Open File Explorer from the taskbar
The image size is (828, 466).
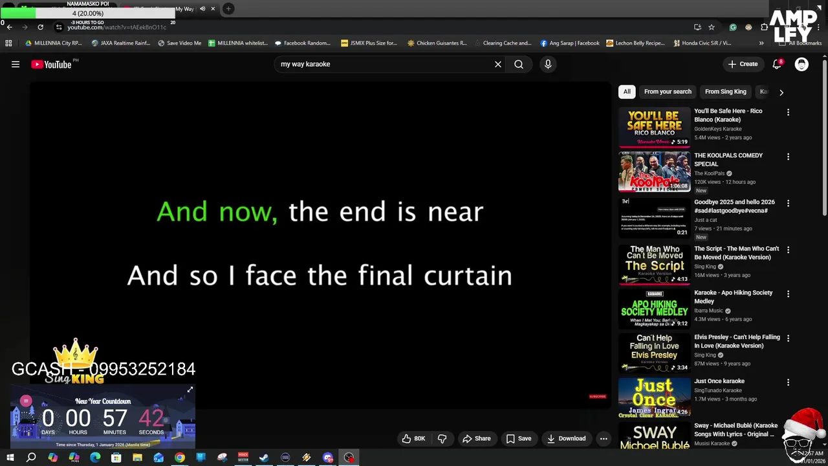point(137,458)
